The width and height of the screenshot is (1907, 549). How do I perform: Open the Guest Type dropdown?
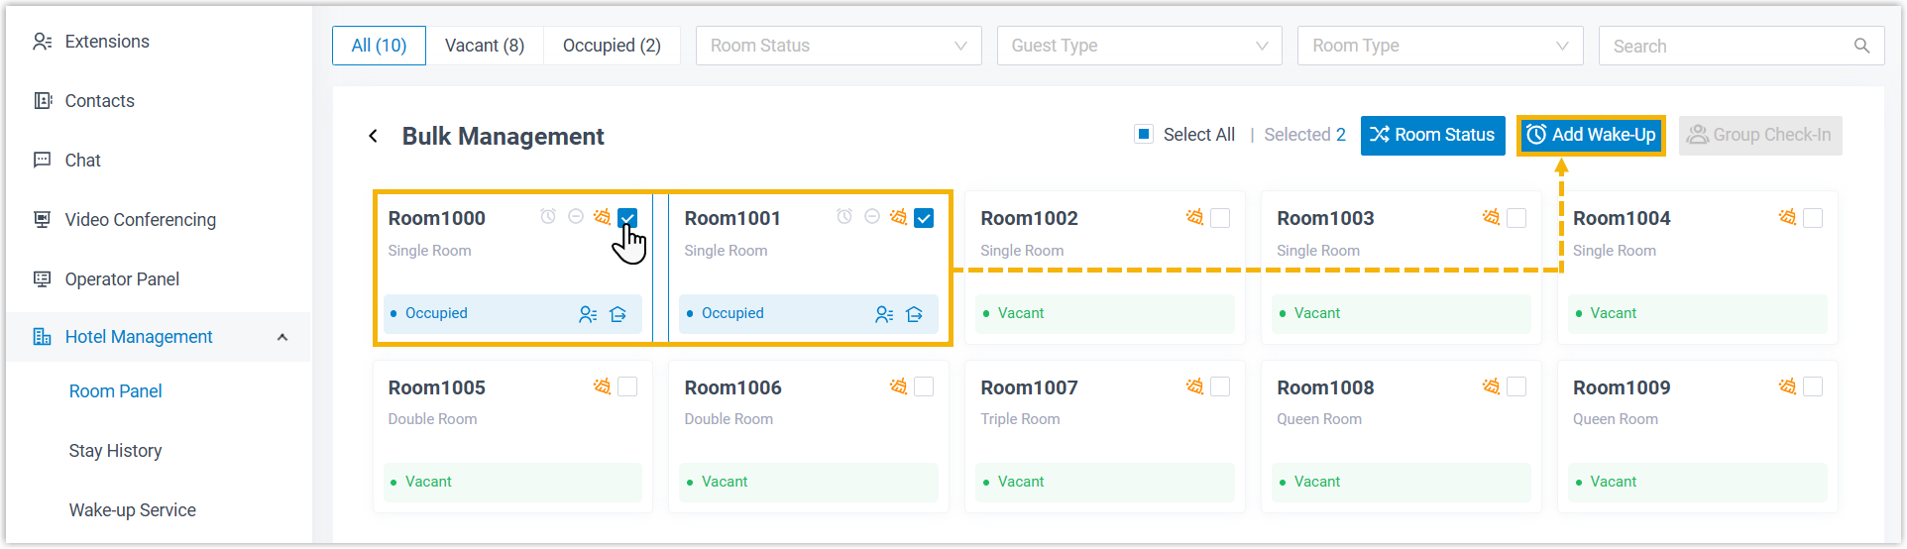point(1139,46)
